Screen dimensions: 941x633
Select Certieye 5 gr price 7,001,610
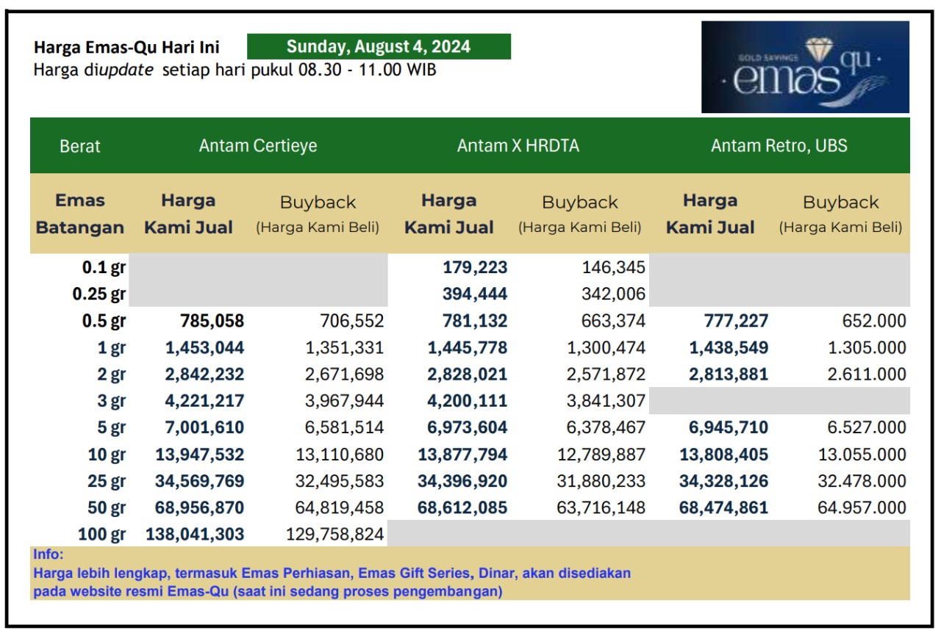(x=204, y=427)
